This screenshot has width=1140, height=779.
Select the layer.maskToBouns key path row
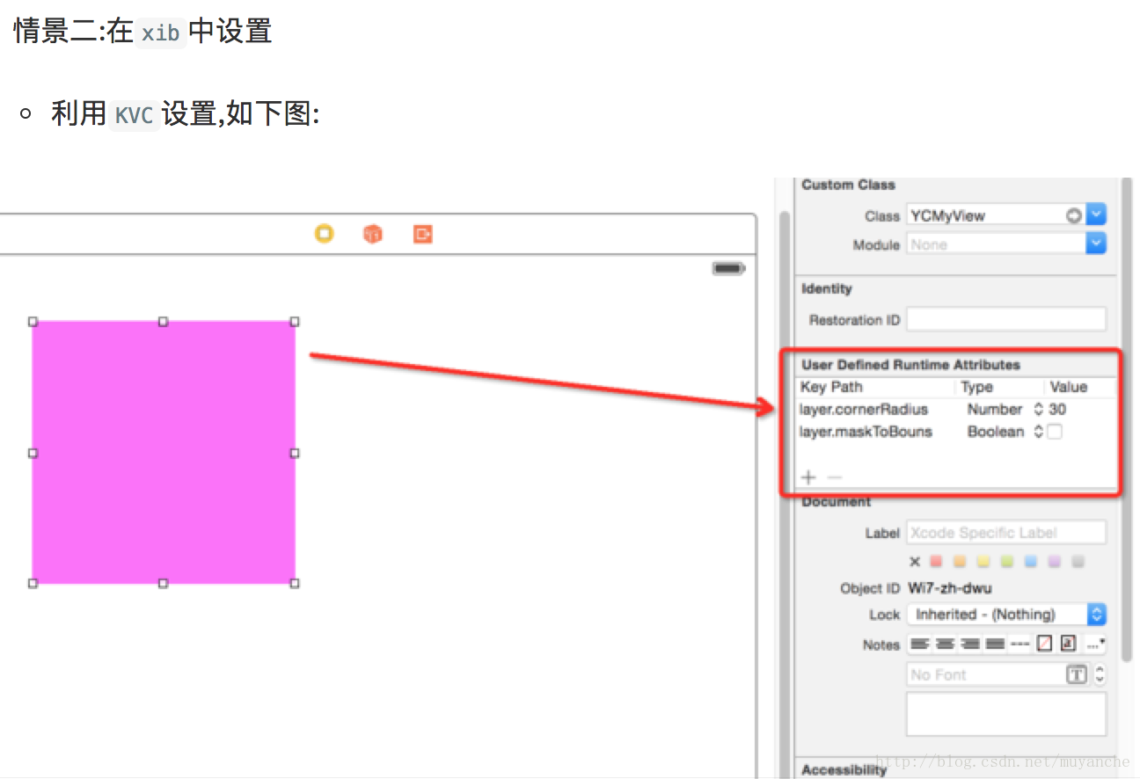tap(866, 432)
